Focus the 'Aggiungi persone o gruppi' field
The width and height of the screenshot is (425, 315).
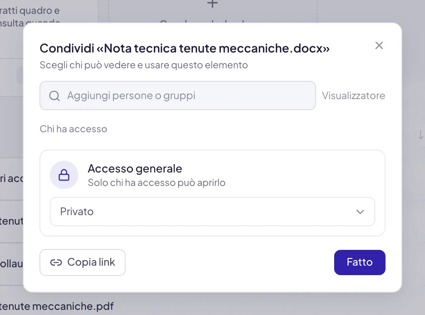(x=177, y=96)
